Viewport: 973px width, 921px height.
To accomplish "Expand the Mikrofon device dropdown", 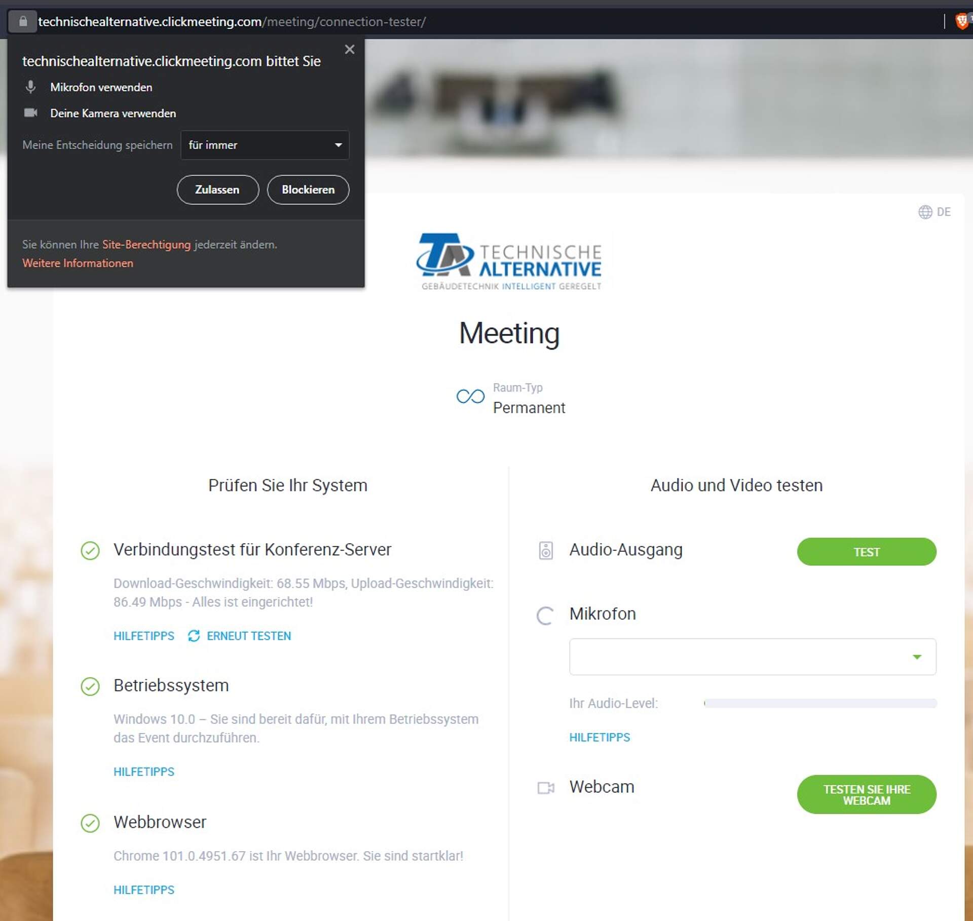I will point(753,657).
